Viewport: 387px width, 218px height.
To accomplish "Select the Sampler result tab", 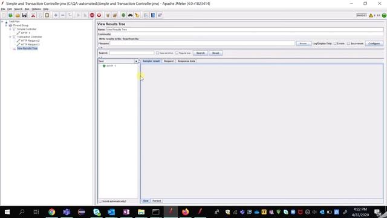I will (x=151, y=61).
